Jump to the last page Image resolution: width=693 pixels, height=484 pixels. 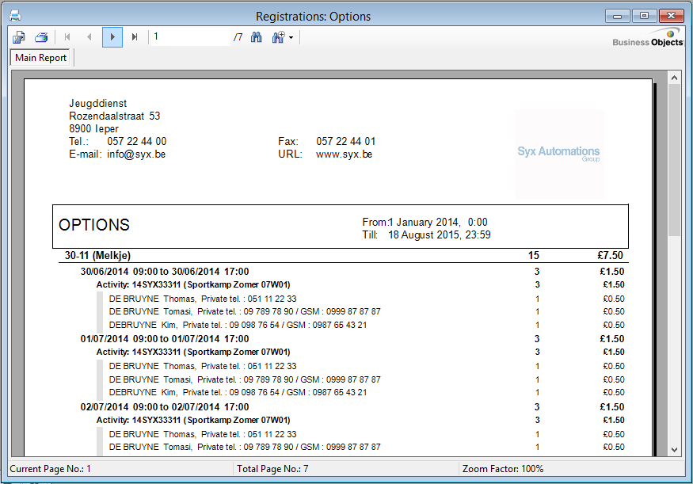tap(135, 37)
